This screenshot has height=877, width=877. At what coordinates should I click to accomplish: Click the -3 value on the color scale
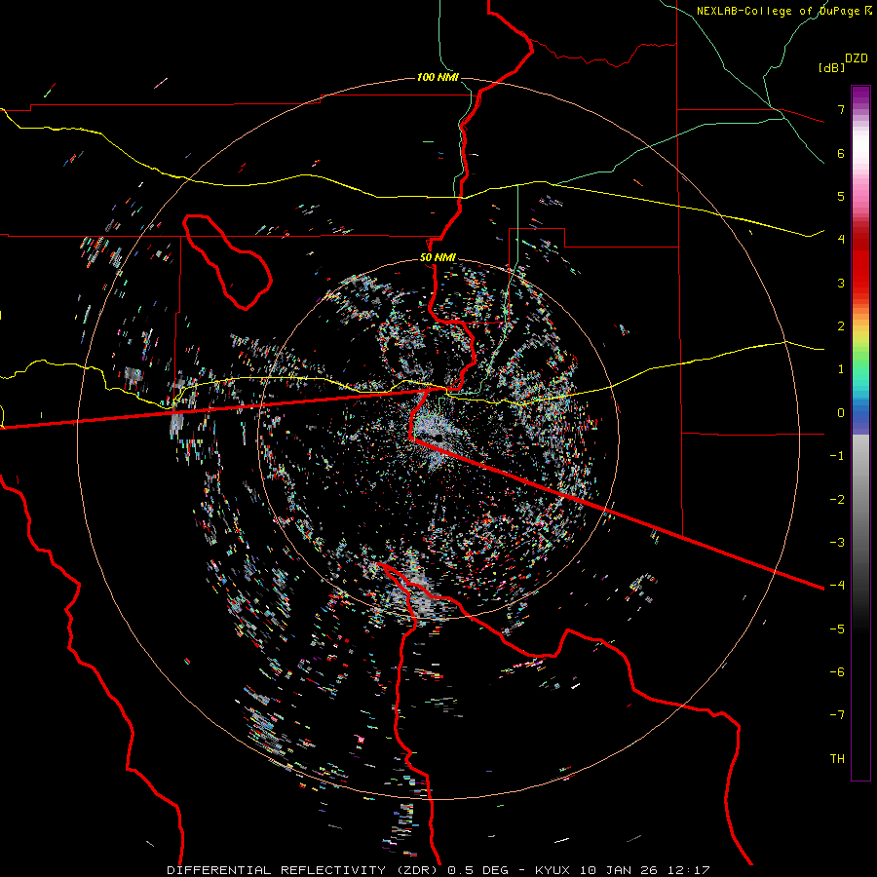click(837, 543)
